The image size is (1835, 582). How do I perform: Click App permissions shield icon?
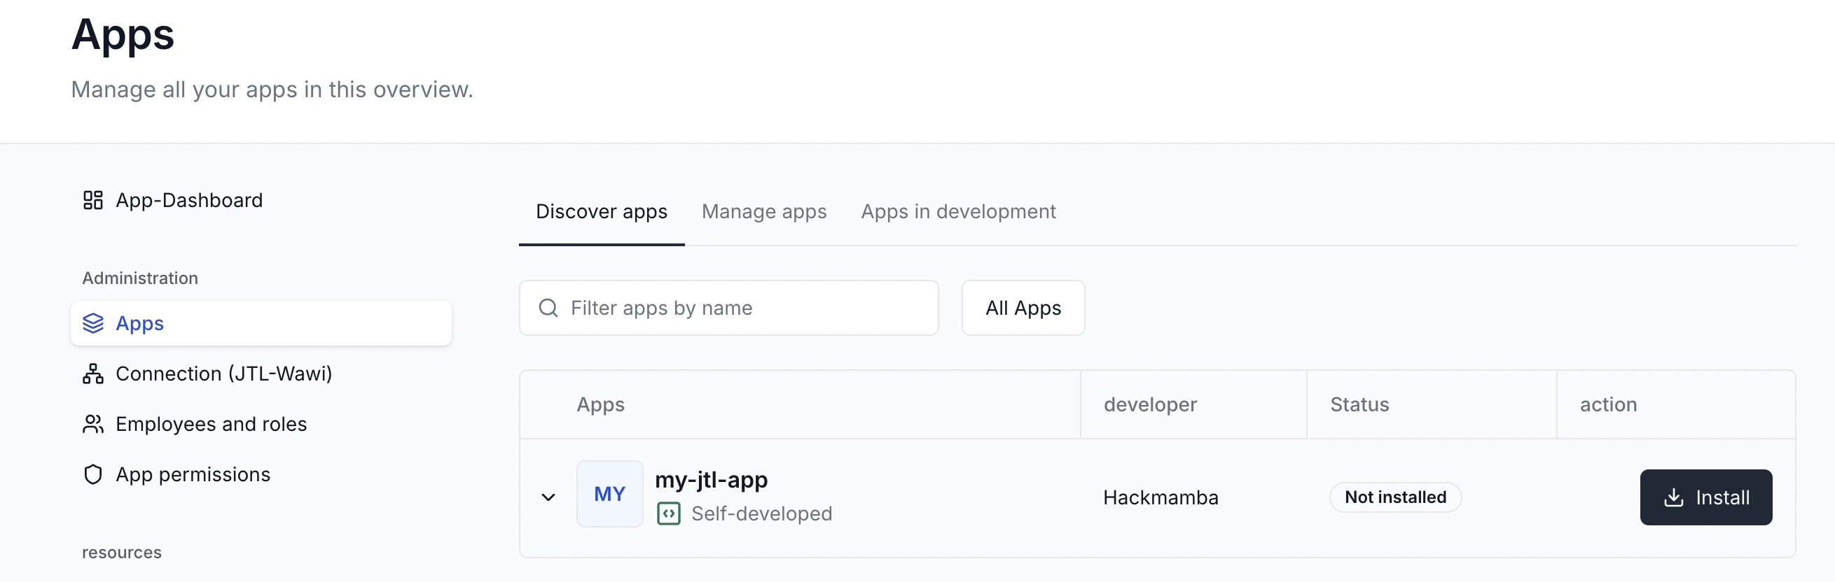[x=92, y=474]
